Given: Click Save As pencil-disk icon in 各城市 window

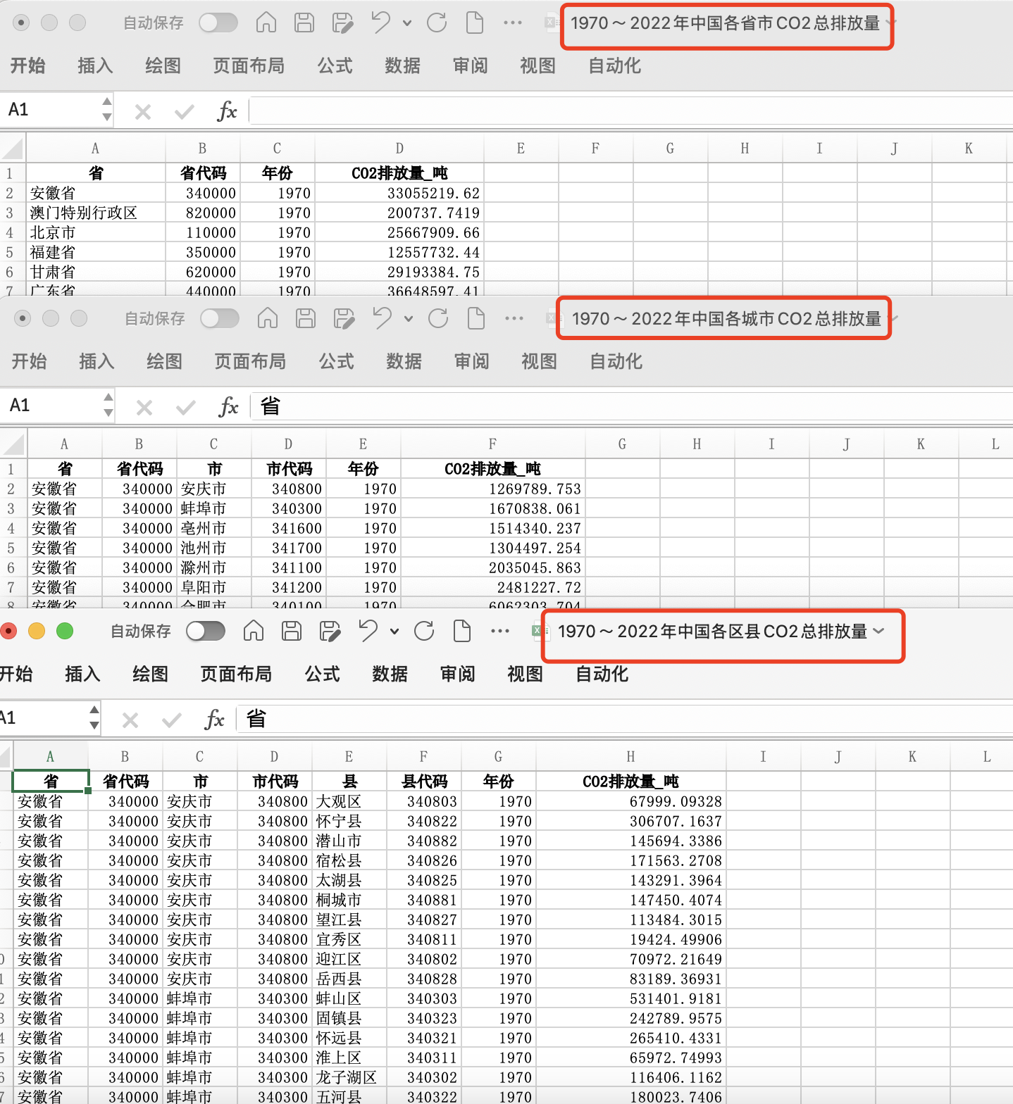Looking at the screenshot, I should [344, 319].
